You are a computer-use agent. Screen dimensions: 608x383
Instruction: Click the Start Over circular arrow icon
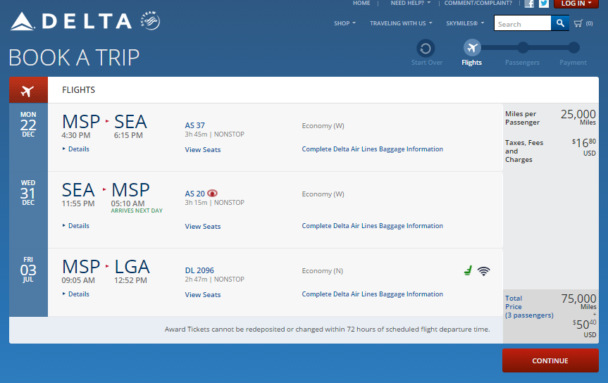point(426,49)
